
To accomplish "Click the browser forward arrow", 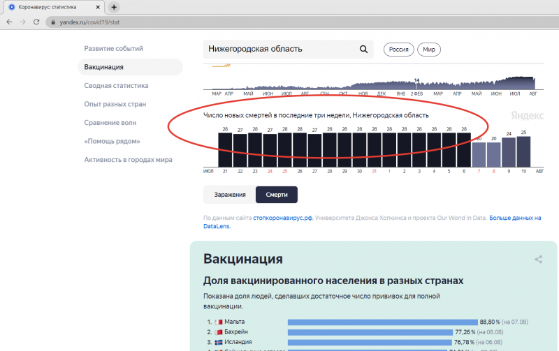I will (x=23, y=22).
